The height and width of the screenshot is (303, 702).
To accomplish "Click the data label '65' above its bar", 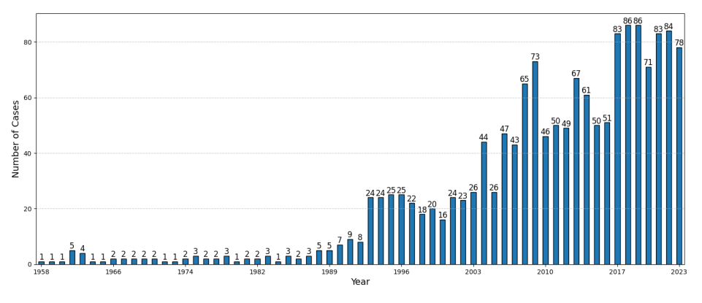I will tap(524, 80).
